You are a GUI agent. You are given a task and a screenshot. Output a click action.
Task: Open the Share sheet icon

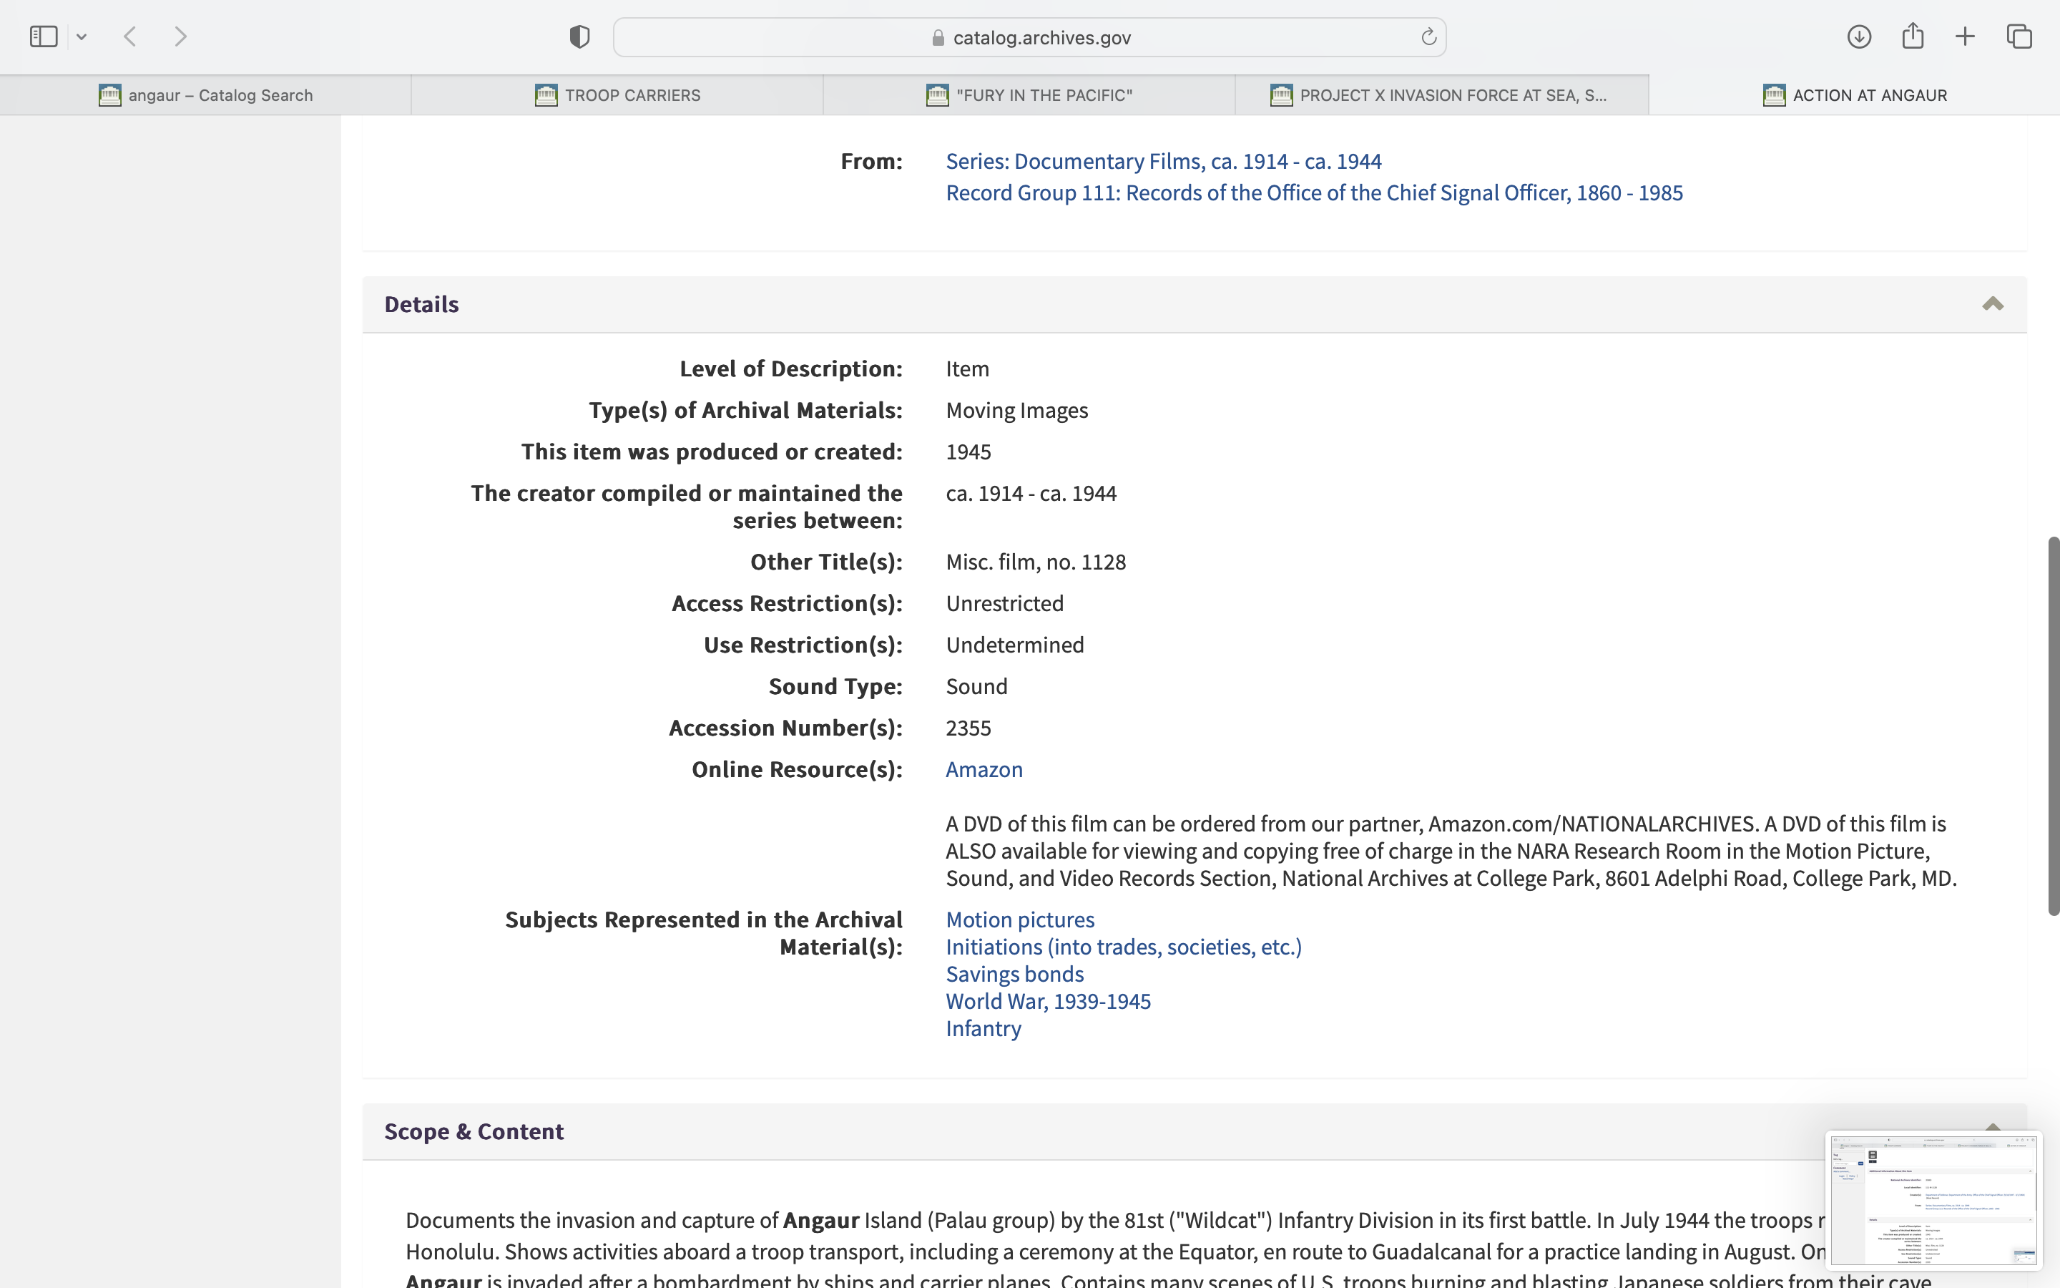click(x=1913, y=36)
